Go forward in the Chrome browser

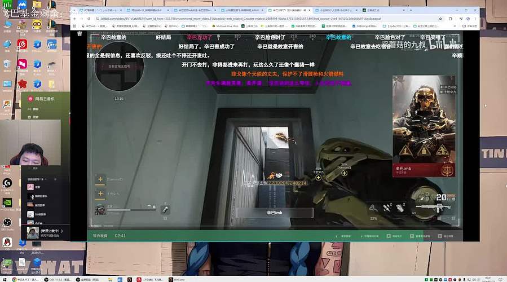click(x=82, y=19)
